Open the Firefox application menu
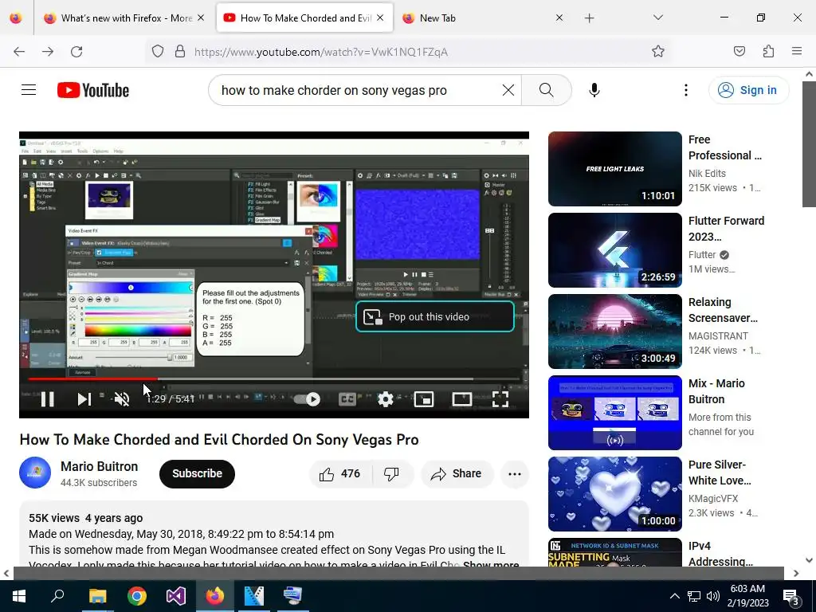Viewport: 816px width, 612px height. [797, 52]
